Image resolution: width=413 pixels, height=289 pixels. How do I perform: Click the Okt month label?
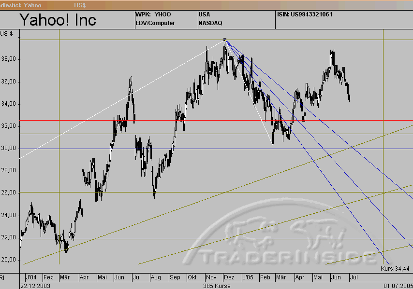click(192, 277)
